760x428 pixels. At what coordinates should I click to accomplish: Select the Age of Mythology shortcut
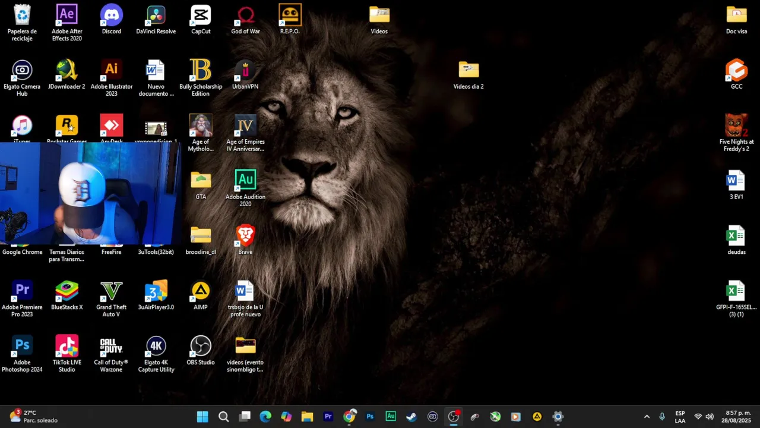[x=201, y=133]
